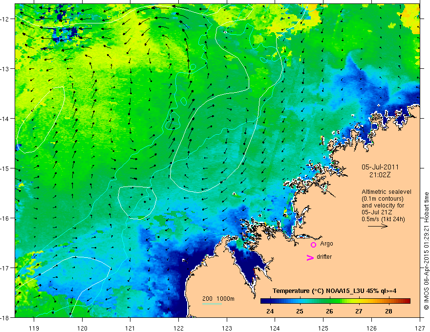The width and height of the screenshot is (430, 332).
Task: Click the longitude axis label 123
Action: tap(227, 328)
